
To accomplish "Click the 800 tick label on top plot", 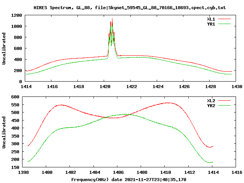I will (x=18, y=37).
